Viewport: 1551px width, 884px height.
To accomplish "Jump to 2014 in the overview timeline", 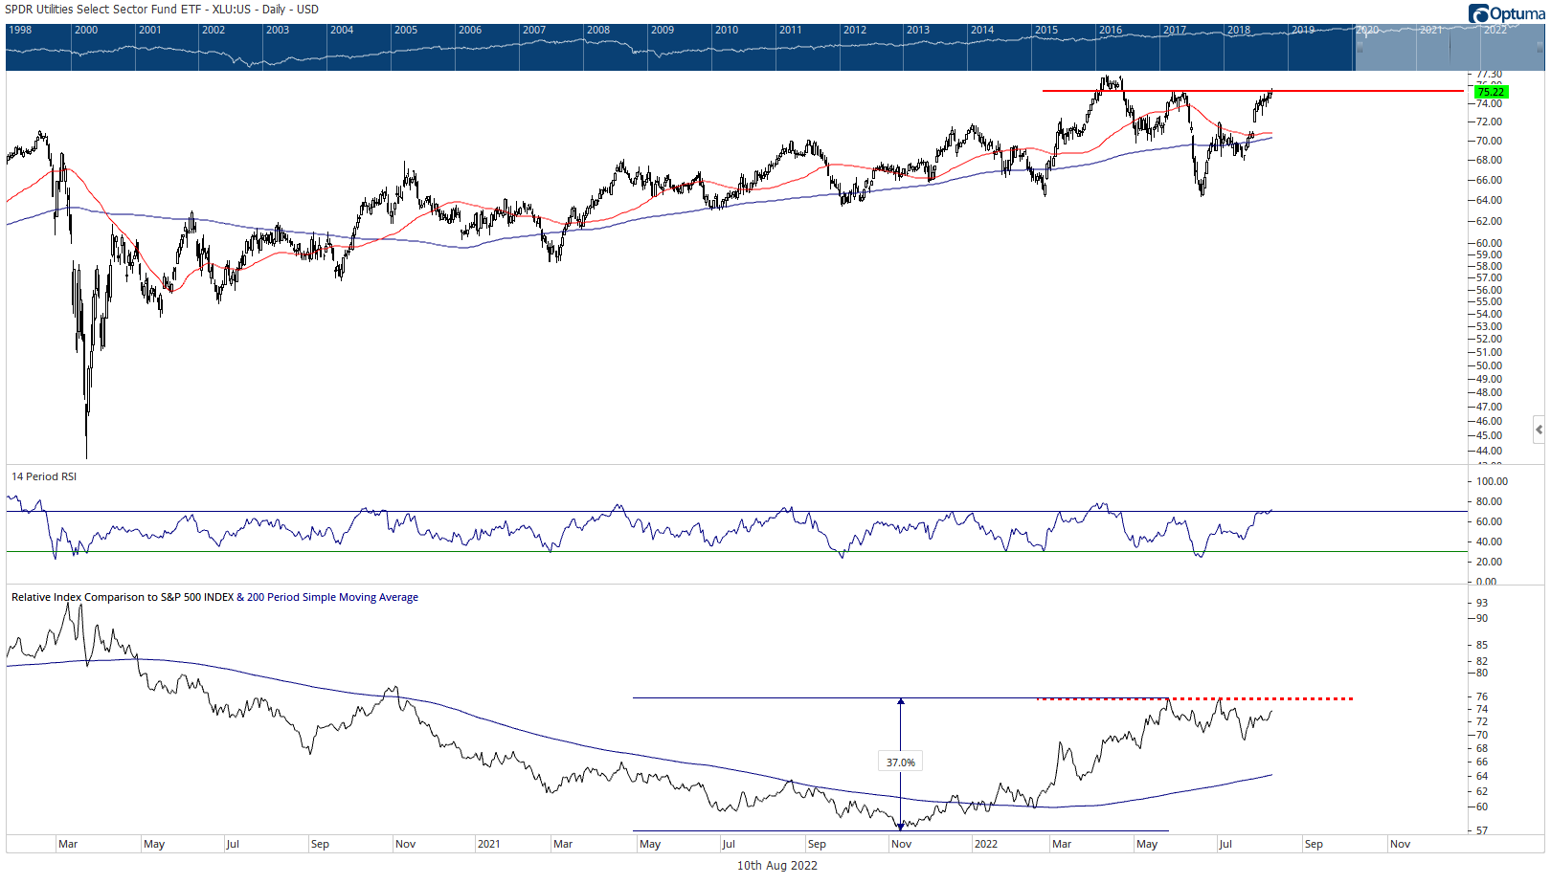I will pyautogui.click(x=983, y=31).
